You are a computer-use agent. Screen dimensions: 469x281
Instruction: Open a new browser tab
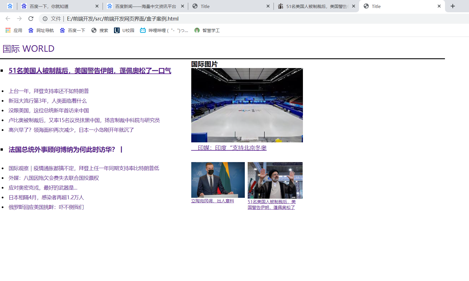452,6
